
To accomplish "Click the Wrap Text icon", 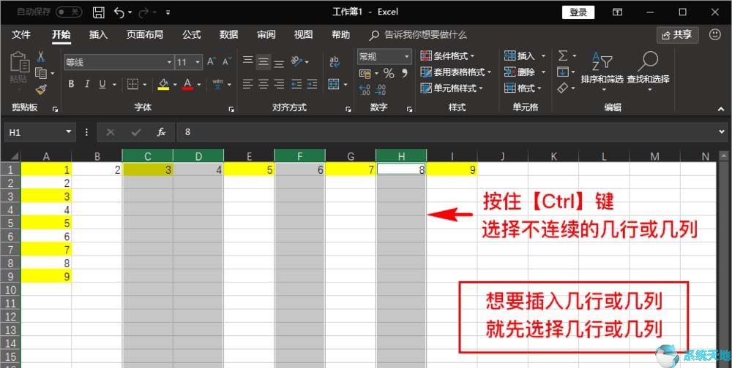I will tap(335, 61).
